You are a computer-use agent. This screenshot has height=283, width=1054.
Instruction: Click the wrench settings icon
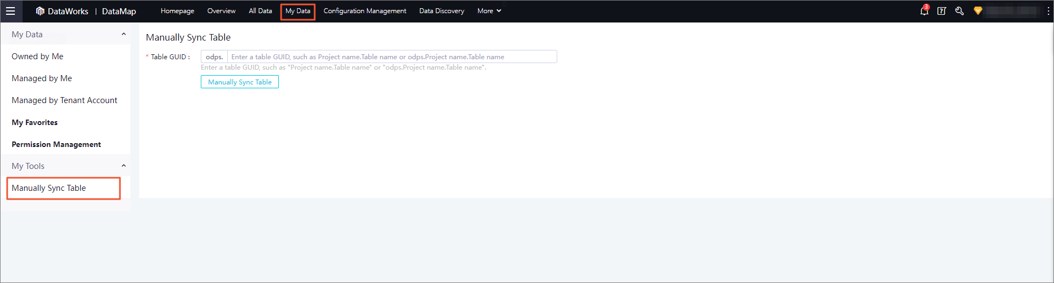959,11
